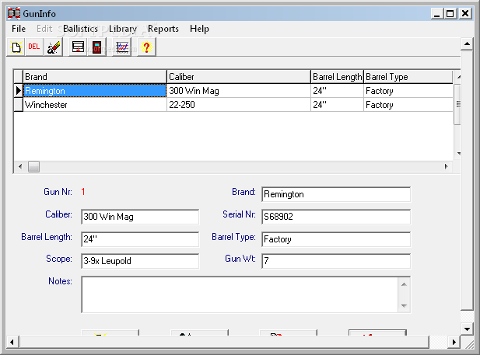480x355 pixels.
Task: Click the Barrel Type column header
Action: [408, 76]
